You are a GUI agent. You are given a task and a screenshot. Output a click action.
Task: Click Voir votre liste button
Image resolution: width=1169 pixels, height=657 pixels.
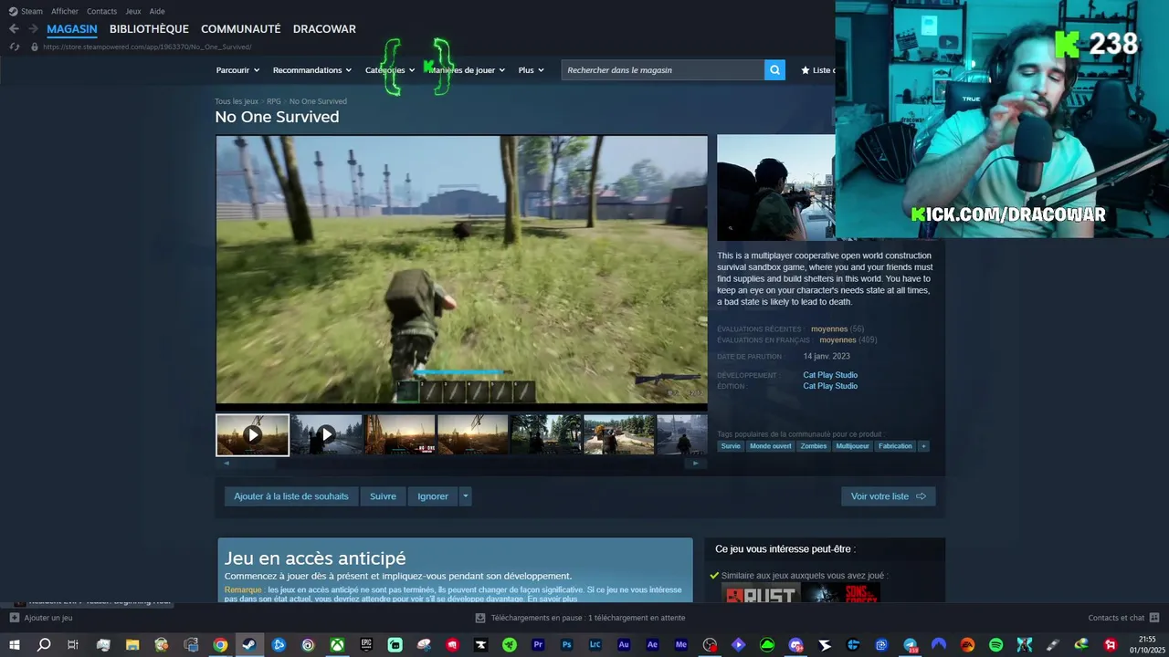click(x=888, y=496)
